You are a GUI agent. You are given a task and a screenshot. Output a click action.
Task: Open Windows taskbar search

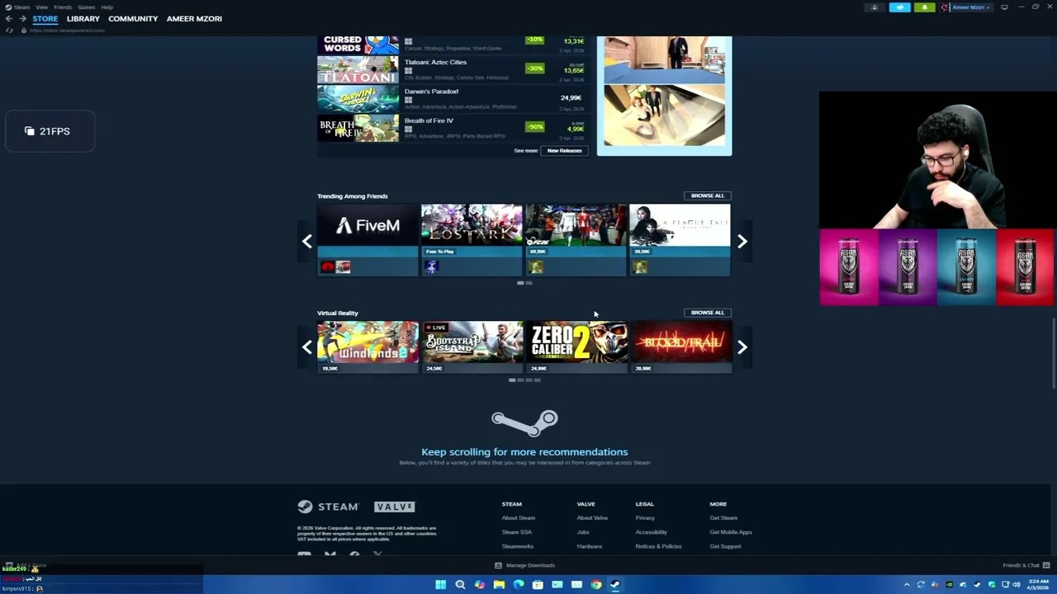point(460,585)
